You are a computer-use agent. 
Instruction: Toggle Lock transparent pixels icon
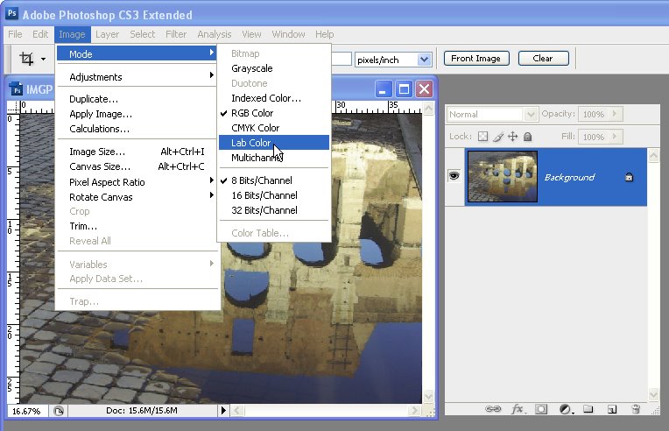tap(482, 137)
